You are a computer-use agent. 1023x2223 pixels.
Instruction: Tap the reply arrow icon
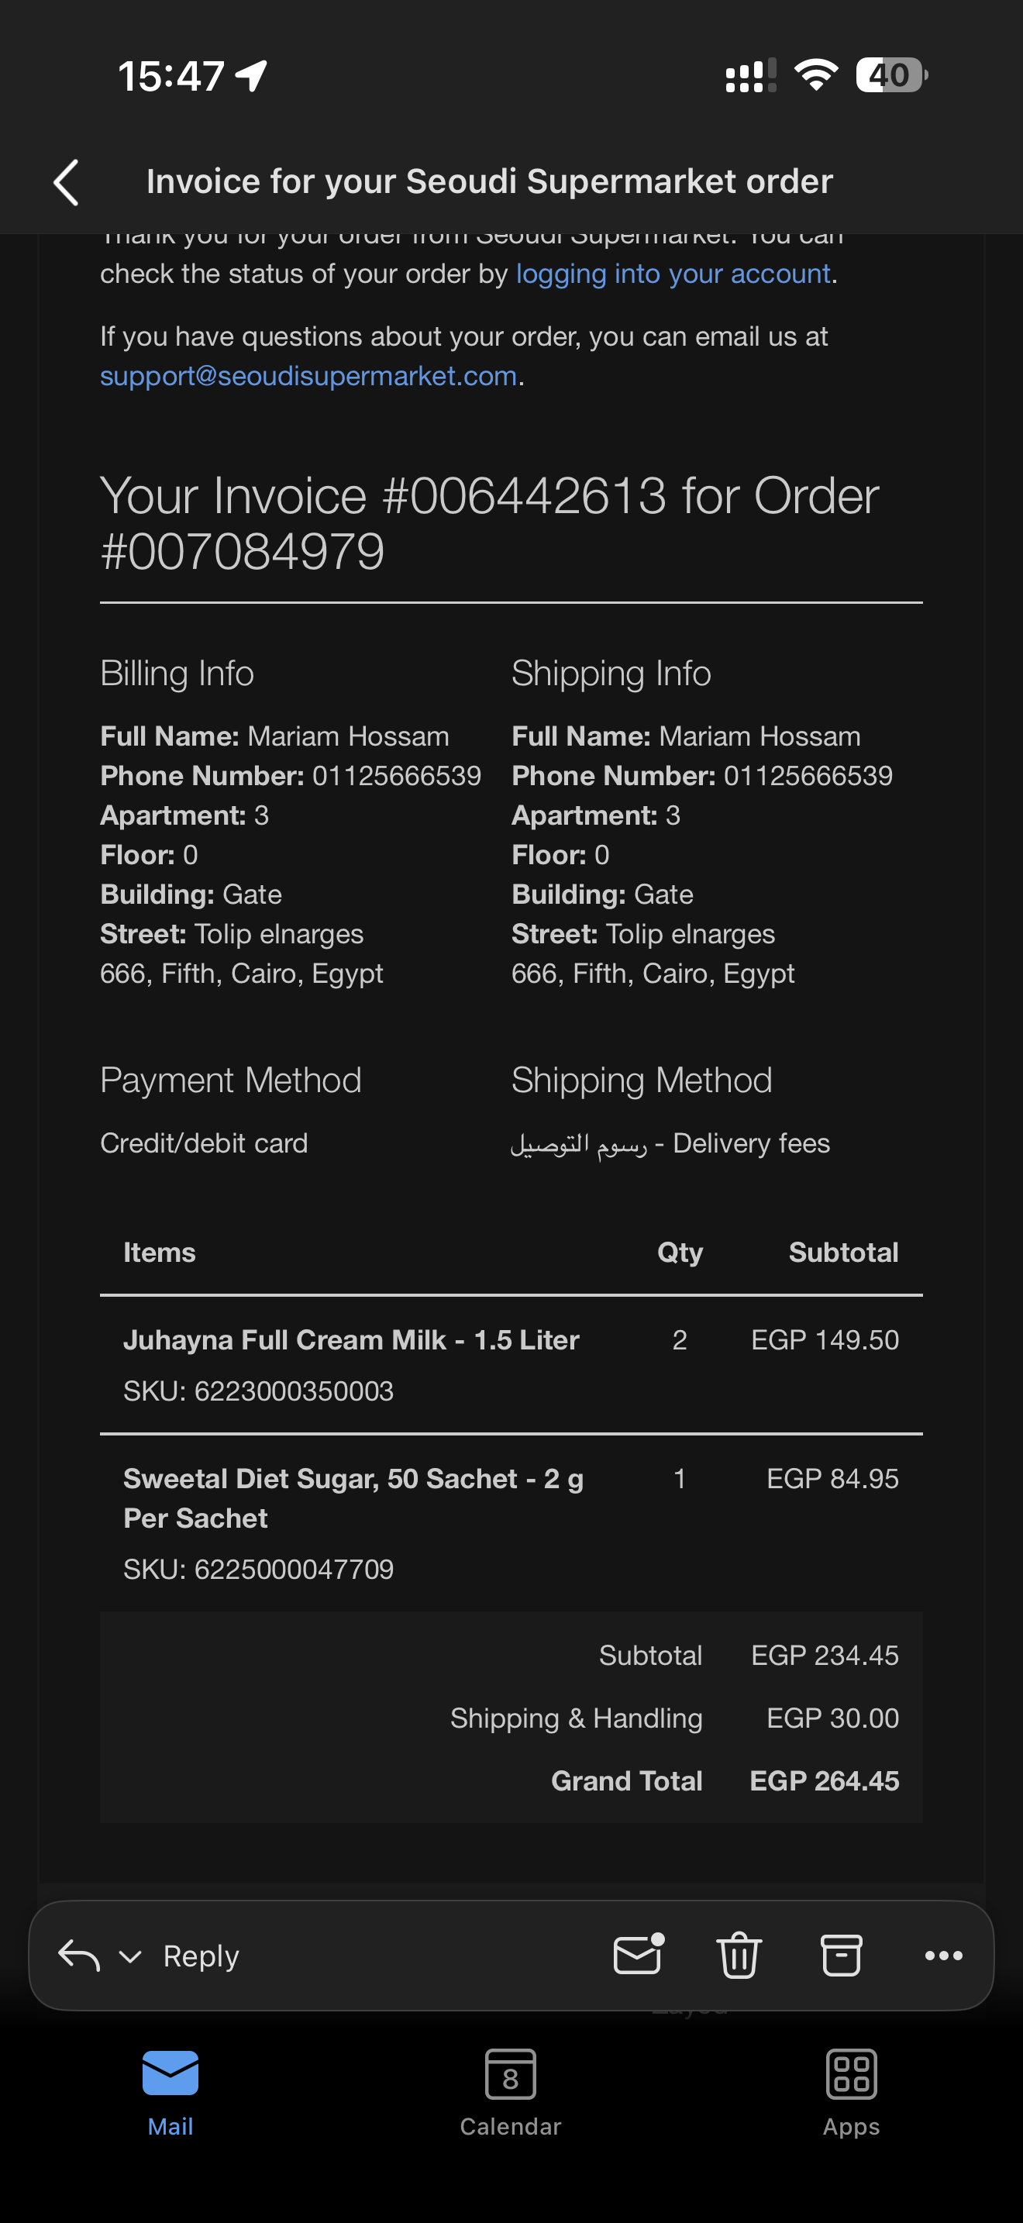point(79,1956)
